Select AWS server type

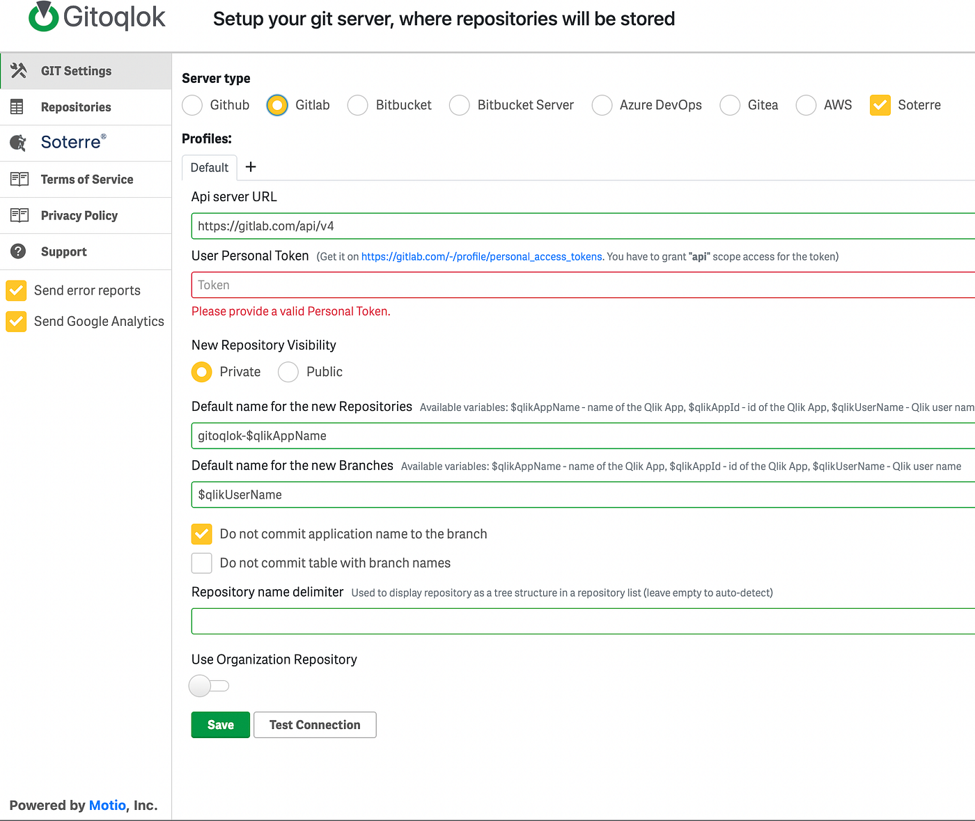pos(806,105)
